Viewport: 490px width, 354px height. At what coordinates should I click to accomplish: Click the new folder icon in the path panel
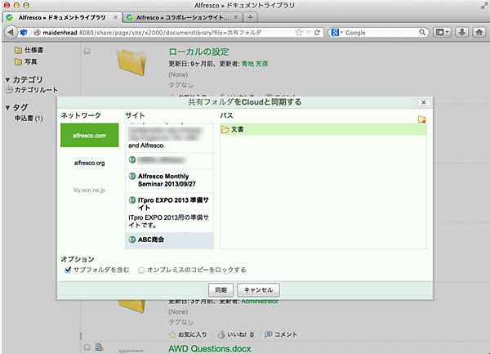coord(421,119)
